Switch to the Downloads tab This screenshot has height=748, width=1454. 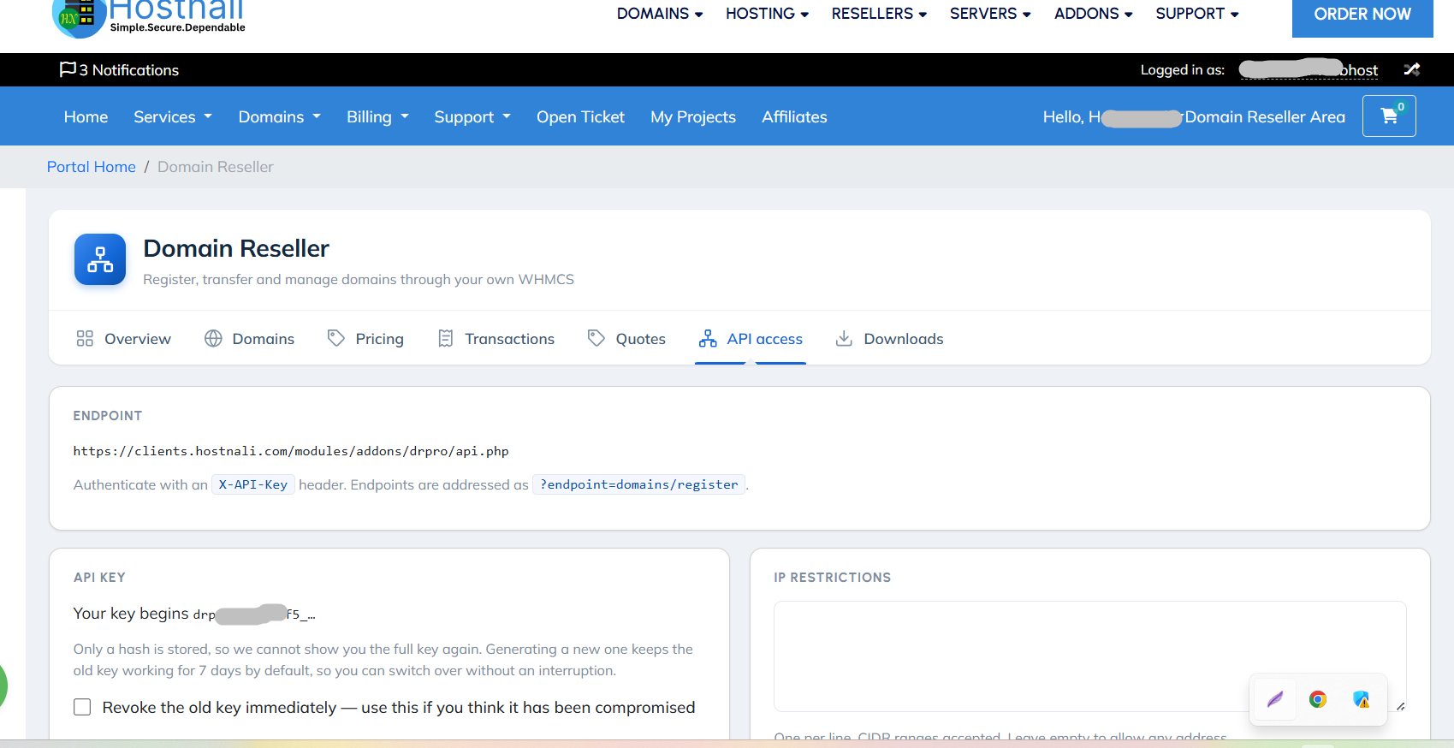(889, 339)
